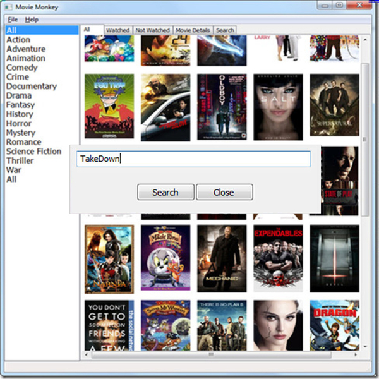Click the vertical scrollbar up arrow
This screenshot has height=379, width=379.
coord(365,39)
